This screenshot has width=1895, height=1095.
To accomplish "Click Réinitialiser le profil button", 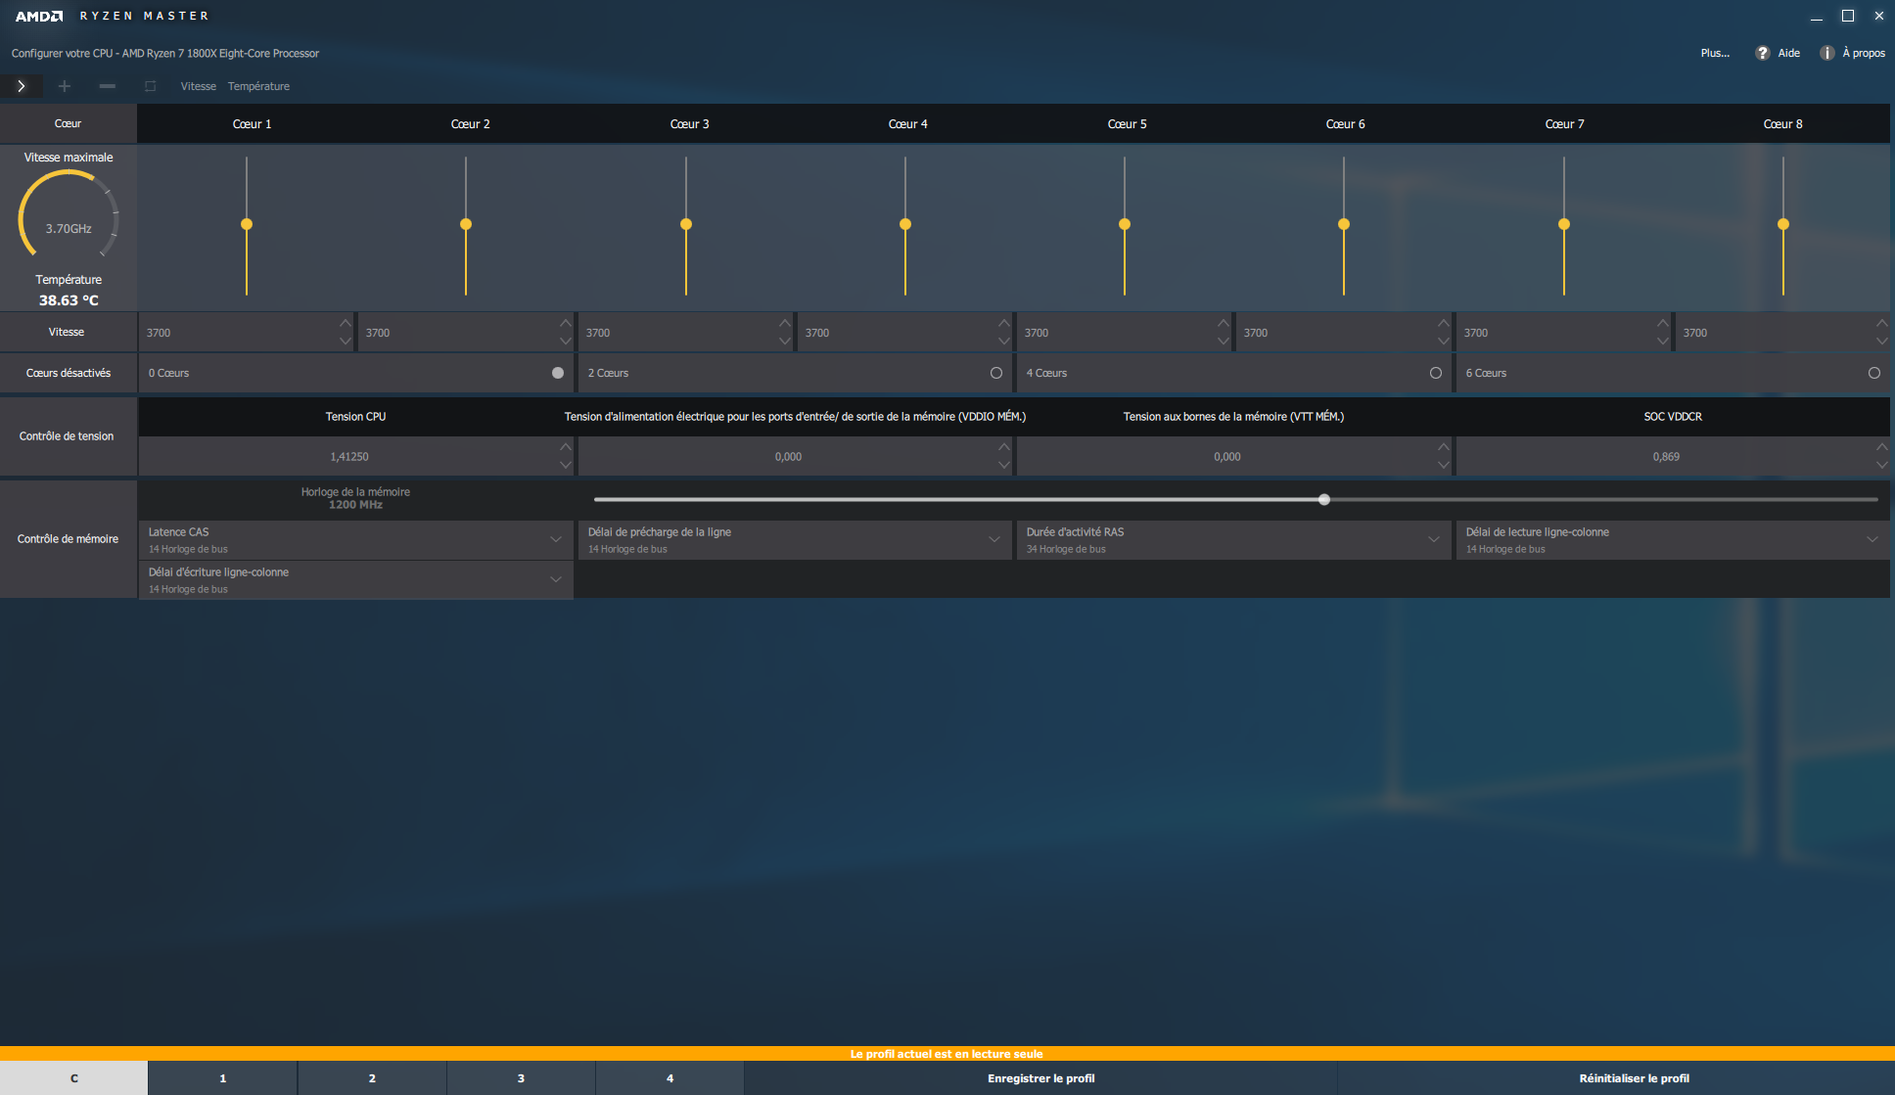I will 1634,1078.
